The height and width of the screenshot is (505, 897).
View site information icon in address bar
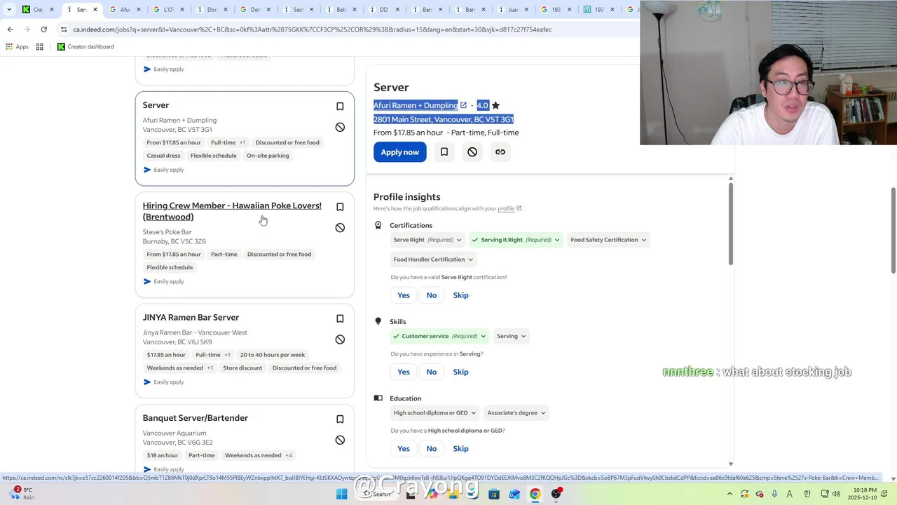64,29
